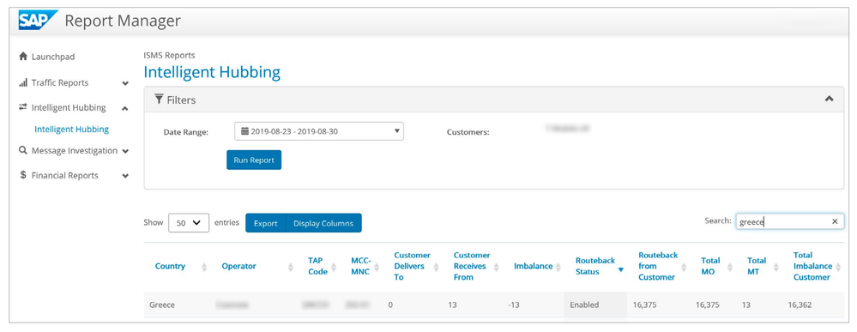Click the Financial Reports dollar icon
The height and width of the screenshot is (332, 857).
click(23, 175)
